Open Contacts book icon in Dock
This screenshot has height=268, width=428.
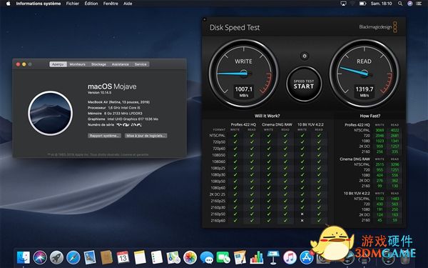click(x=106, y=257)
